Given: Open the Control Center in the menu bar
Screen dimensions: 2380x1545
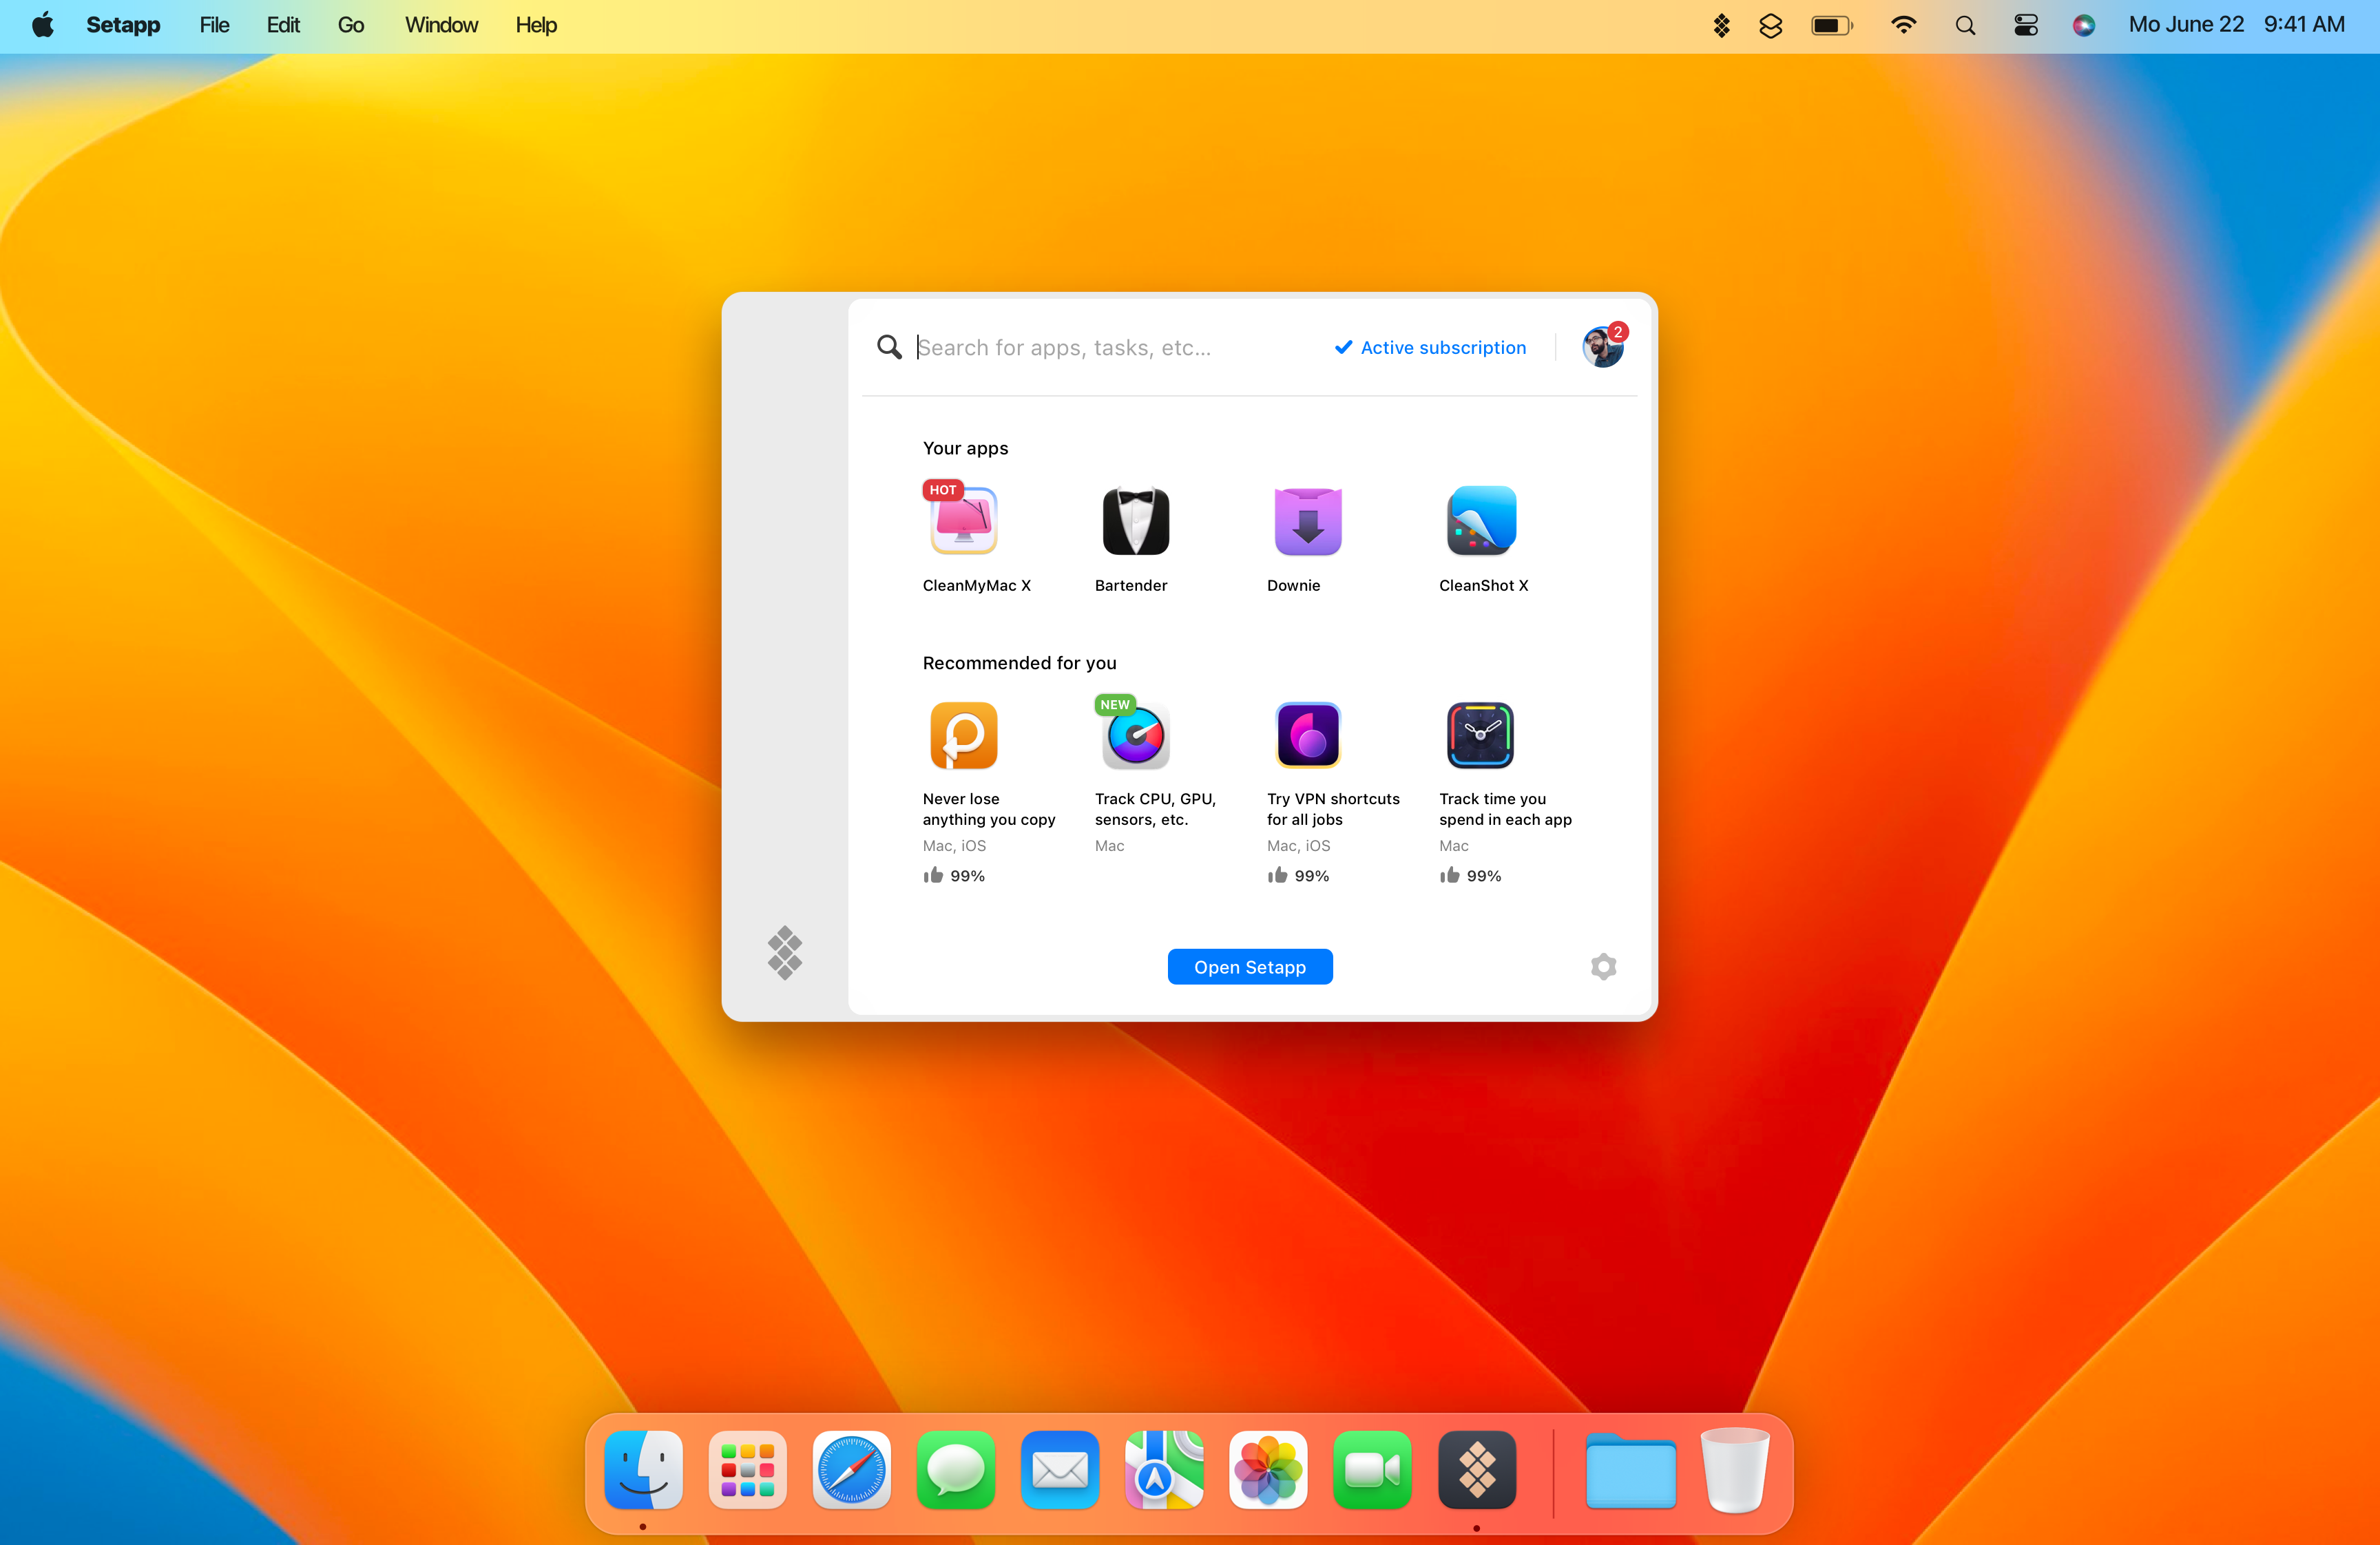Looking at the screenshot, I should pyautogui.click(x=2025, y=25).
